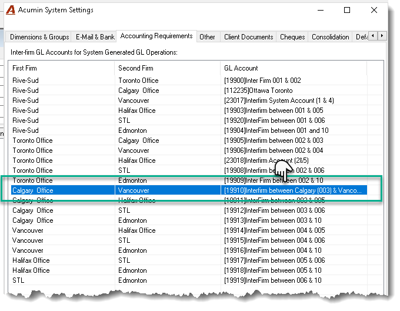Screen dimensions: 400x311
Task: Click Halifax Office in the 19917 row
Action: (x=31, y=260)
